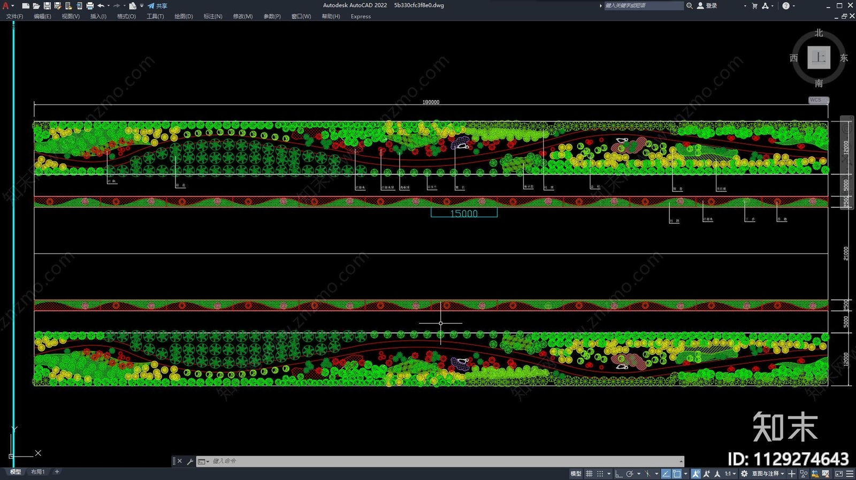Screen dimensions: 856x480
Task: Expand the Quick Access Toolbar customize arrow
Action: [142, 6]
